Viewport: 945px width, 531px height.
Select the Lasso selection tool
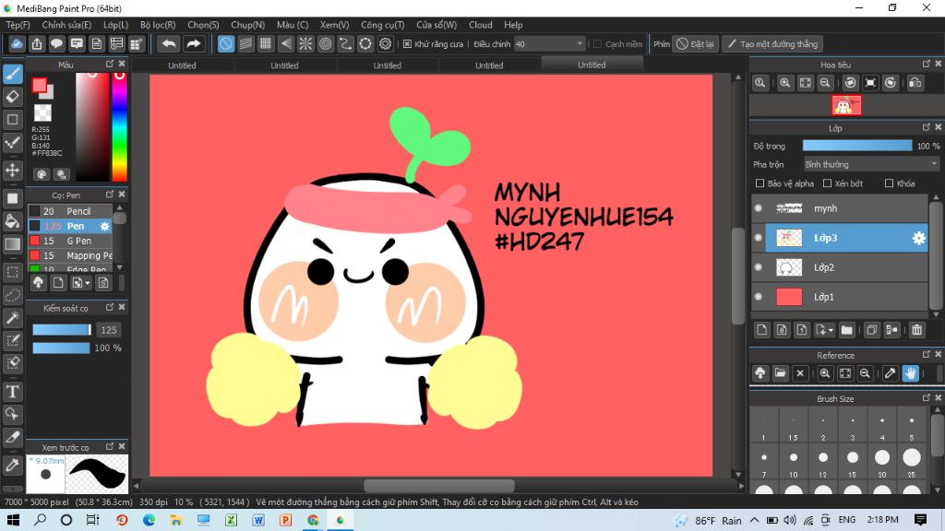pyautogui.click(x=13, y=295)
